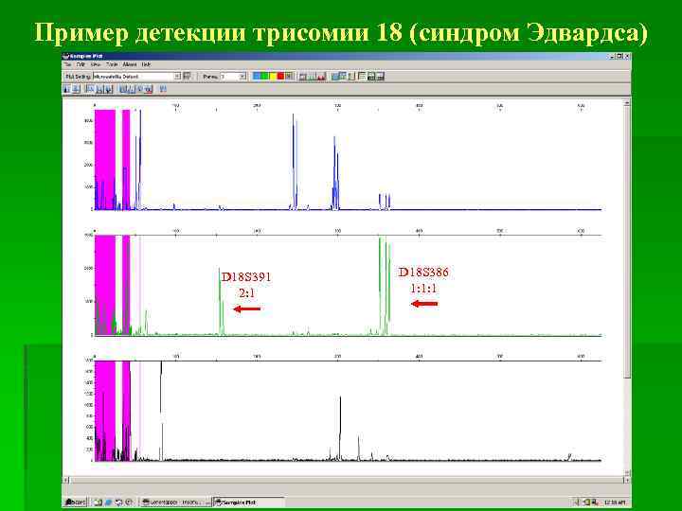Open the Tools menu
The height and width of the screenshot is (511, 682).
click(x=112, y=64)
